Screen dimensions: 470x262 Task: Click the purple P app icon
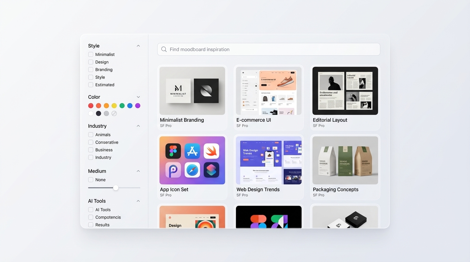(x=173, y=170)
